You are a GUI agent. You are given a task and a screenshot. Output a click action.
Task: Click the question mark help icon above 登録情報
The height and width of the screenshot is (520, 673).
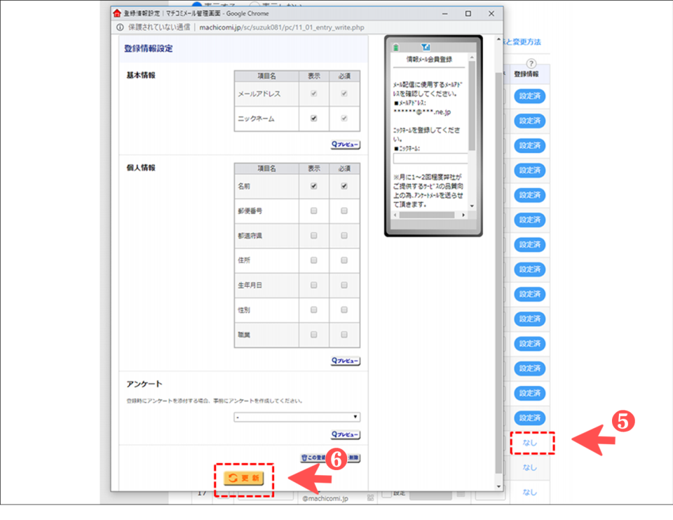click(530, 64)
